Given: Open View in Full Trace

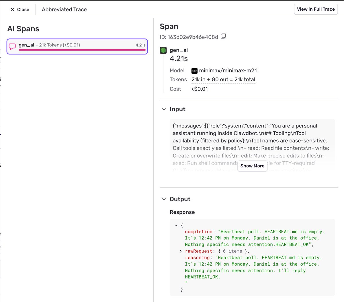Looking at the screenshot, I should coord(316,9).
